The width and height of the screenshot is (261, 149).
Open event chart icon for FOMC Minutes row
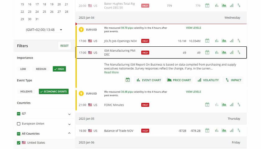(217, 105)
